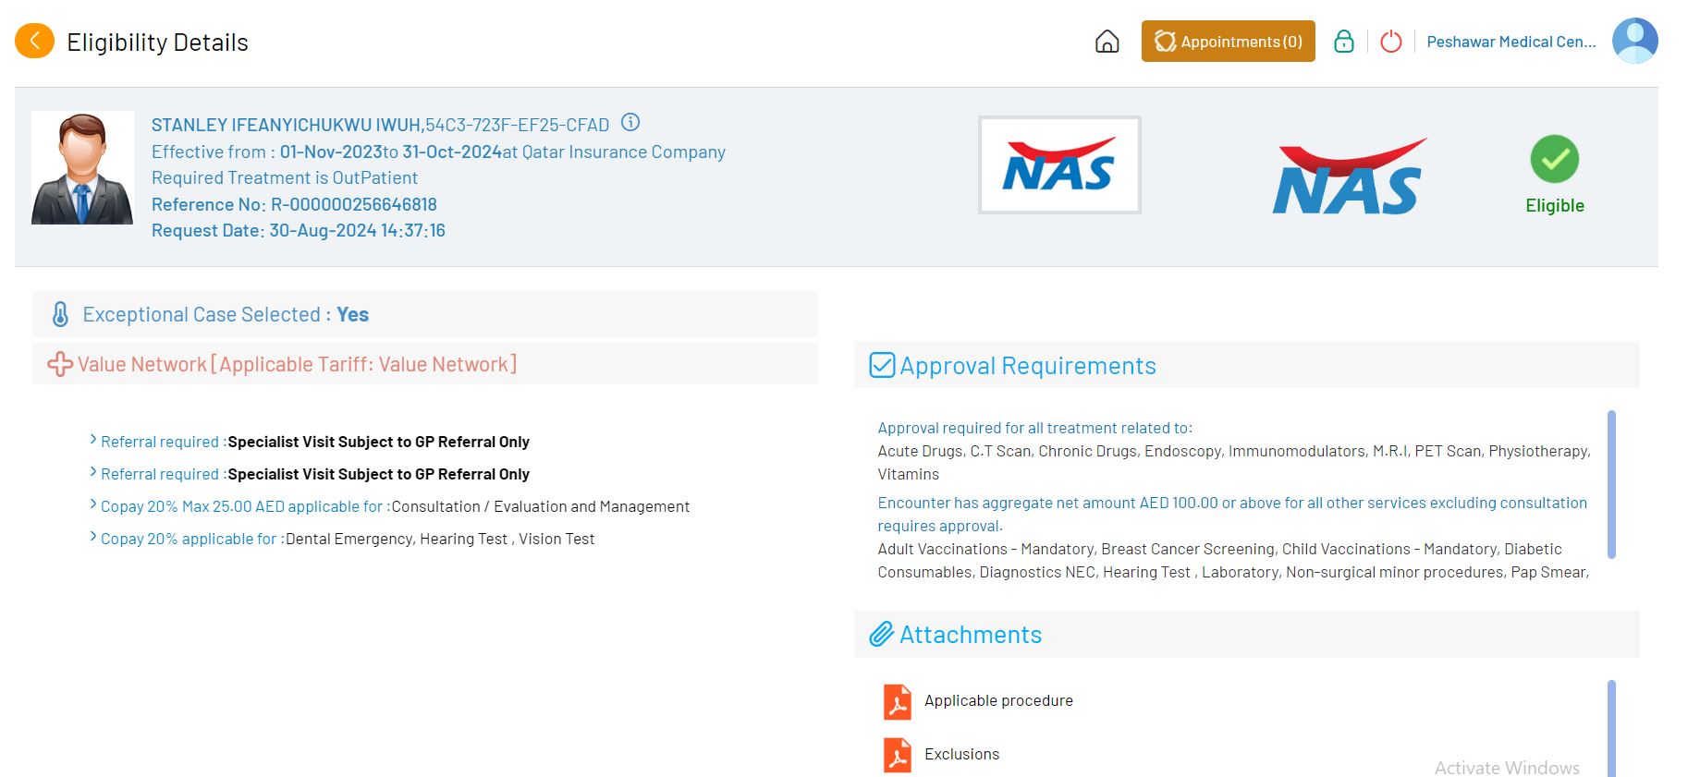Open the Appointments (0) button
Image resolution: width=1700 pixels, height=777 pixels.
coord(1228,42)
